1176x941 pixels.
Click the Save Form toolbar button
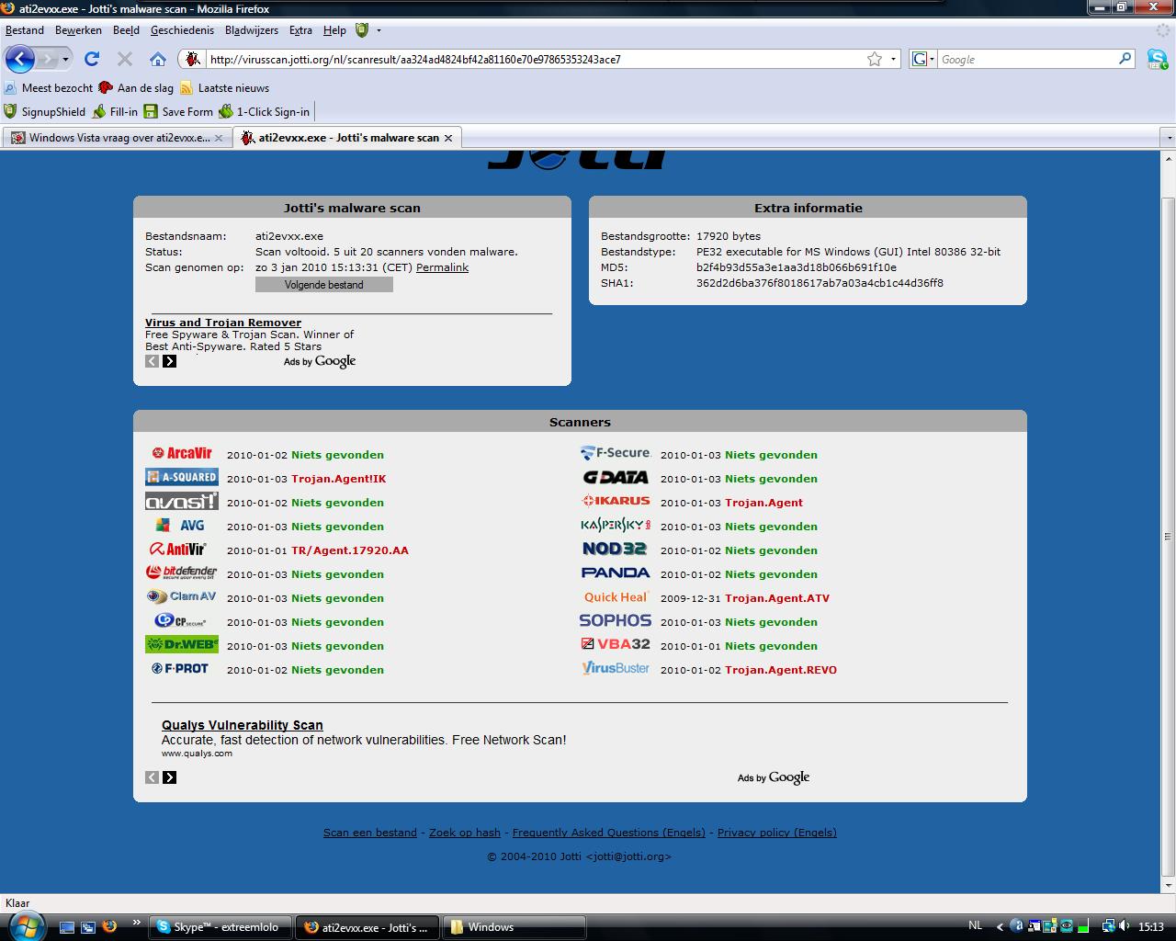pyautogui.click(x=178, y=112)
